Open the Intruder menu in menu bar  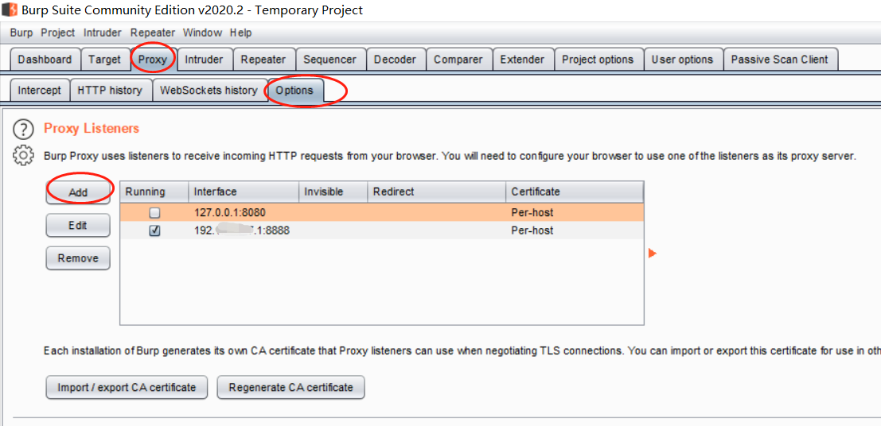pyautogui.click(x=102, y=33)
